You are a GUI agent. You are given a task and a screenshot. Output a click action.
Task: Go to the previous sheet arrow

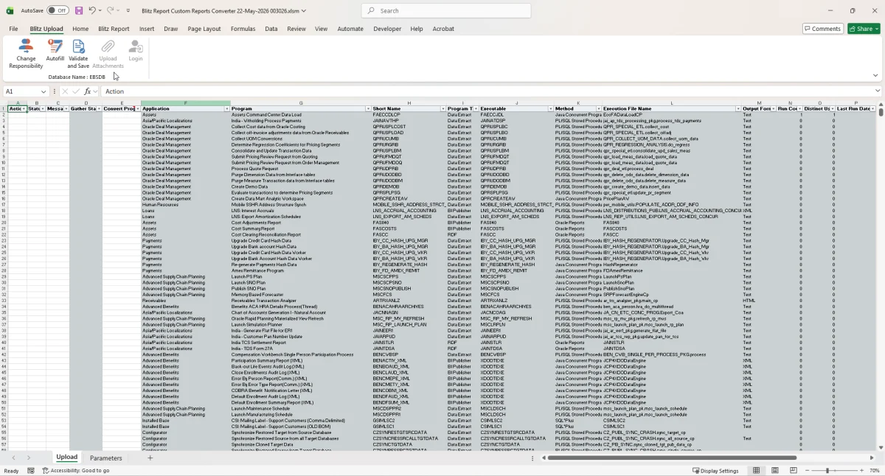[13, 458]
